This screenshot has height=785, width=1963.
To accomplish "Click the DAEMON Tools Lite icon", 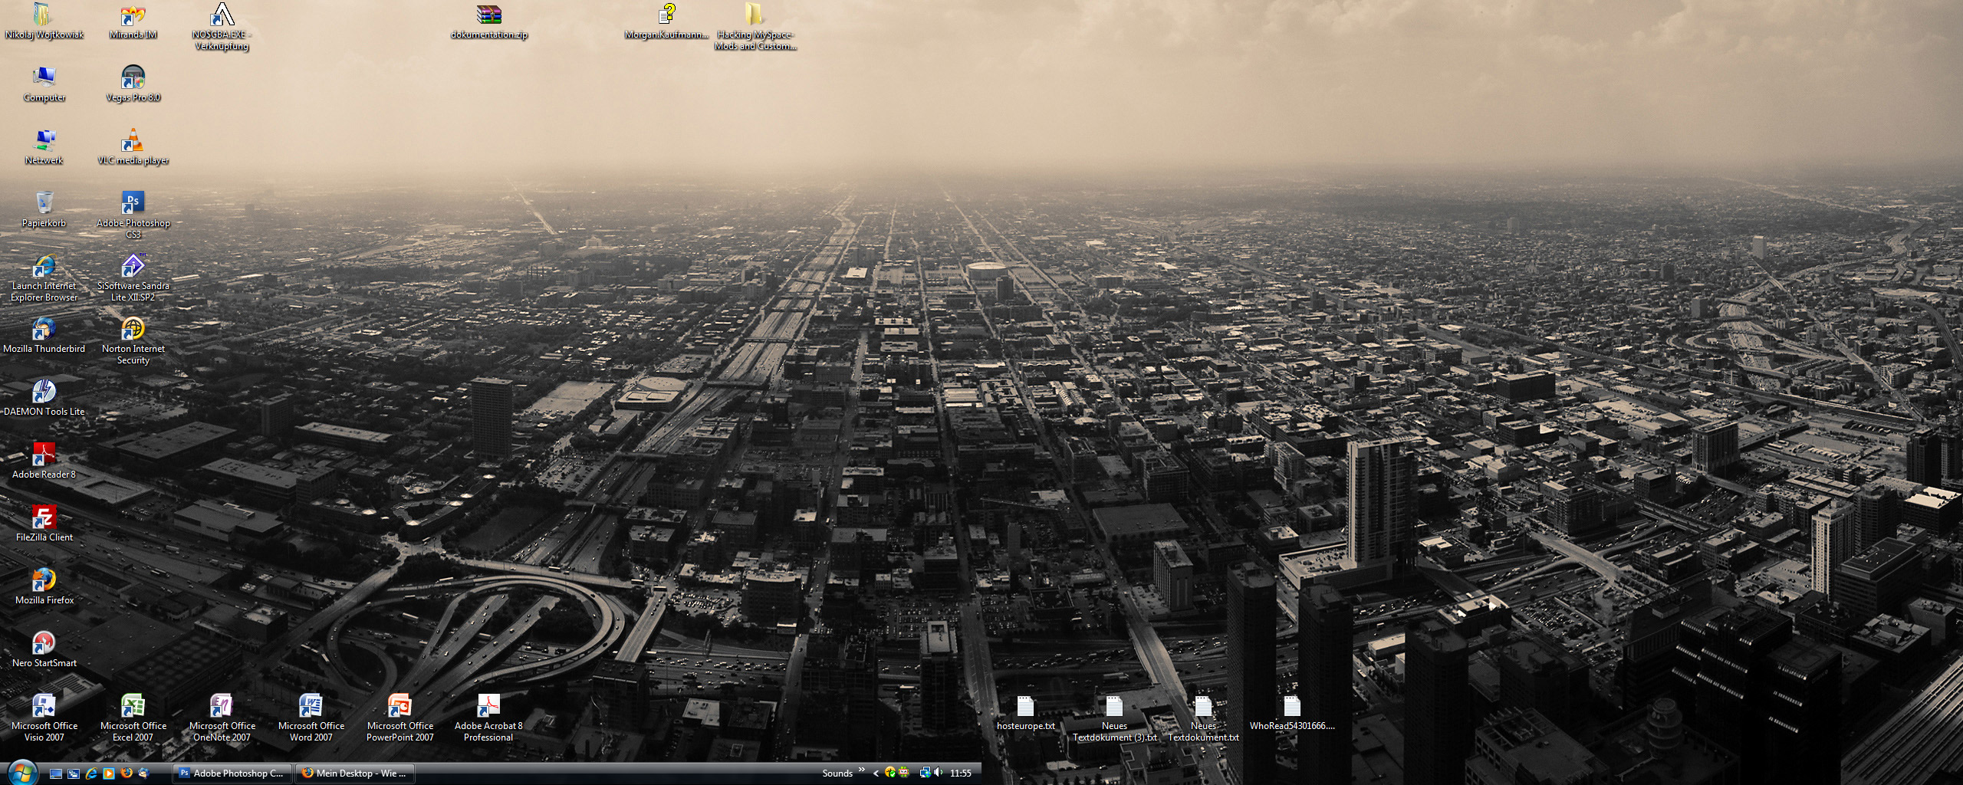I will click(x=44, y=392).
